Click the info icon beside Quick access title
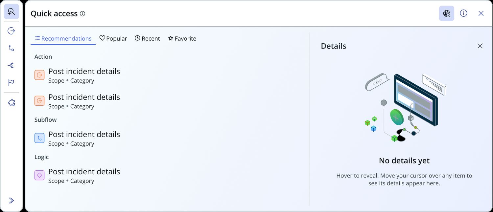 [x=82, y=14]
